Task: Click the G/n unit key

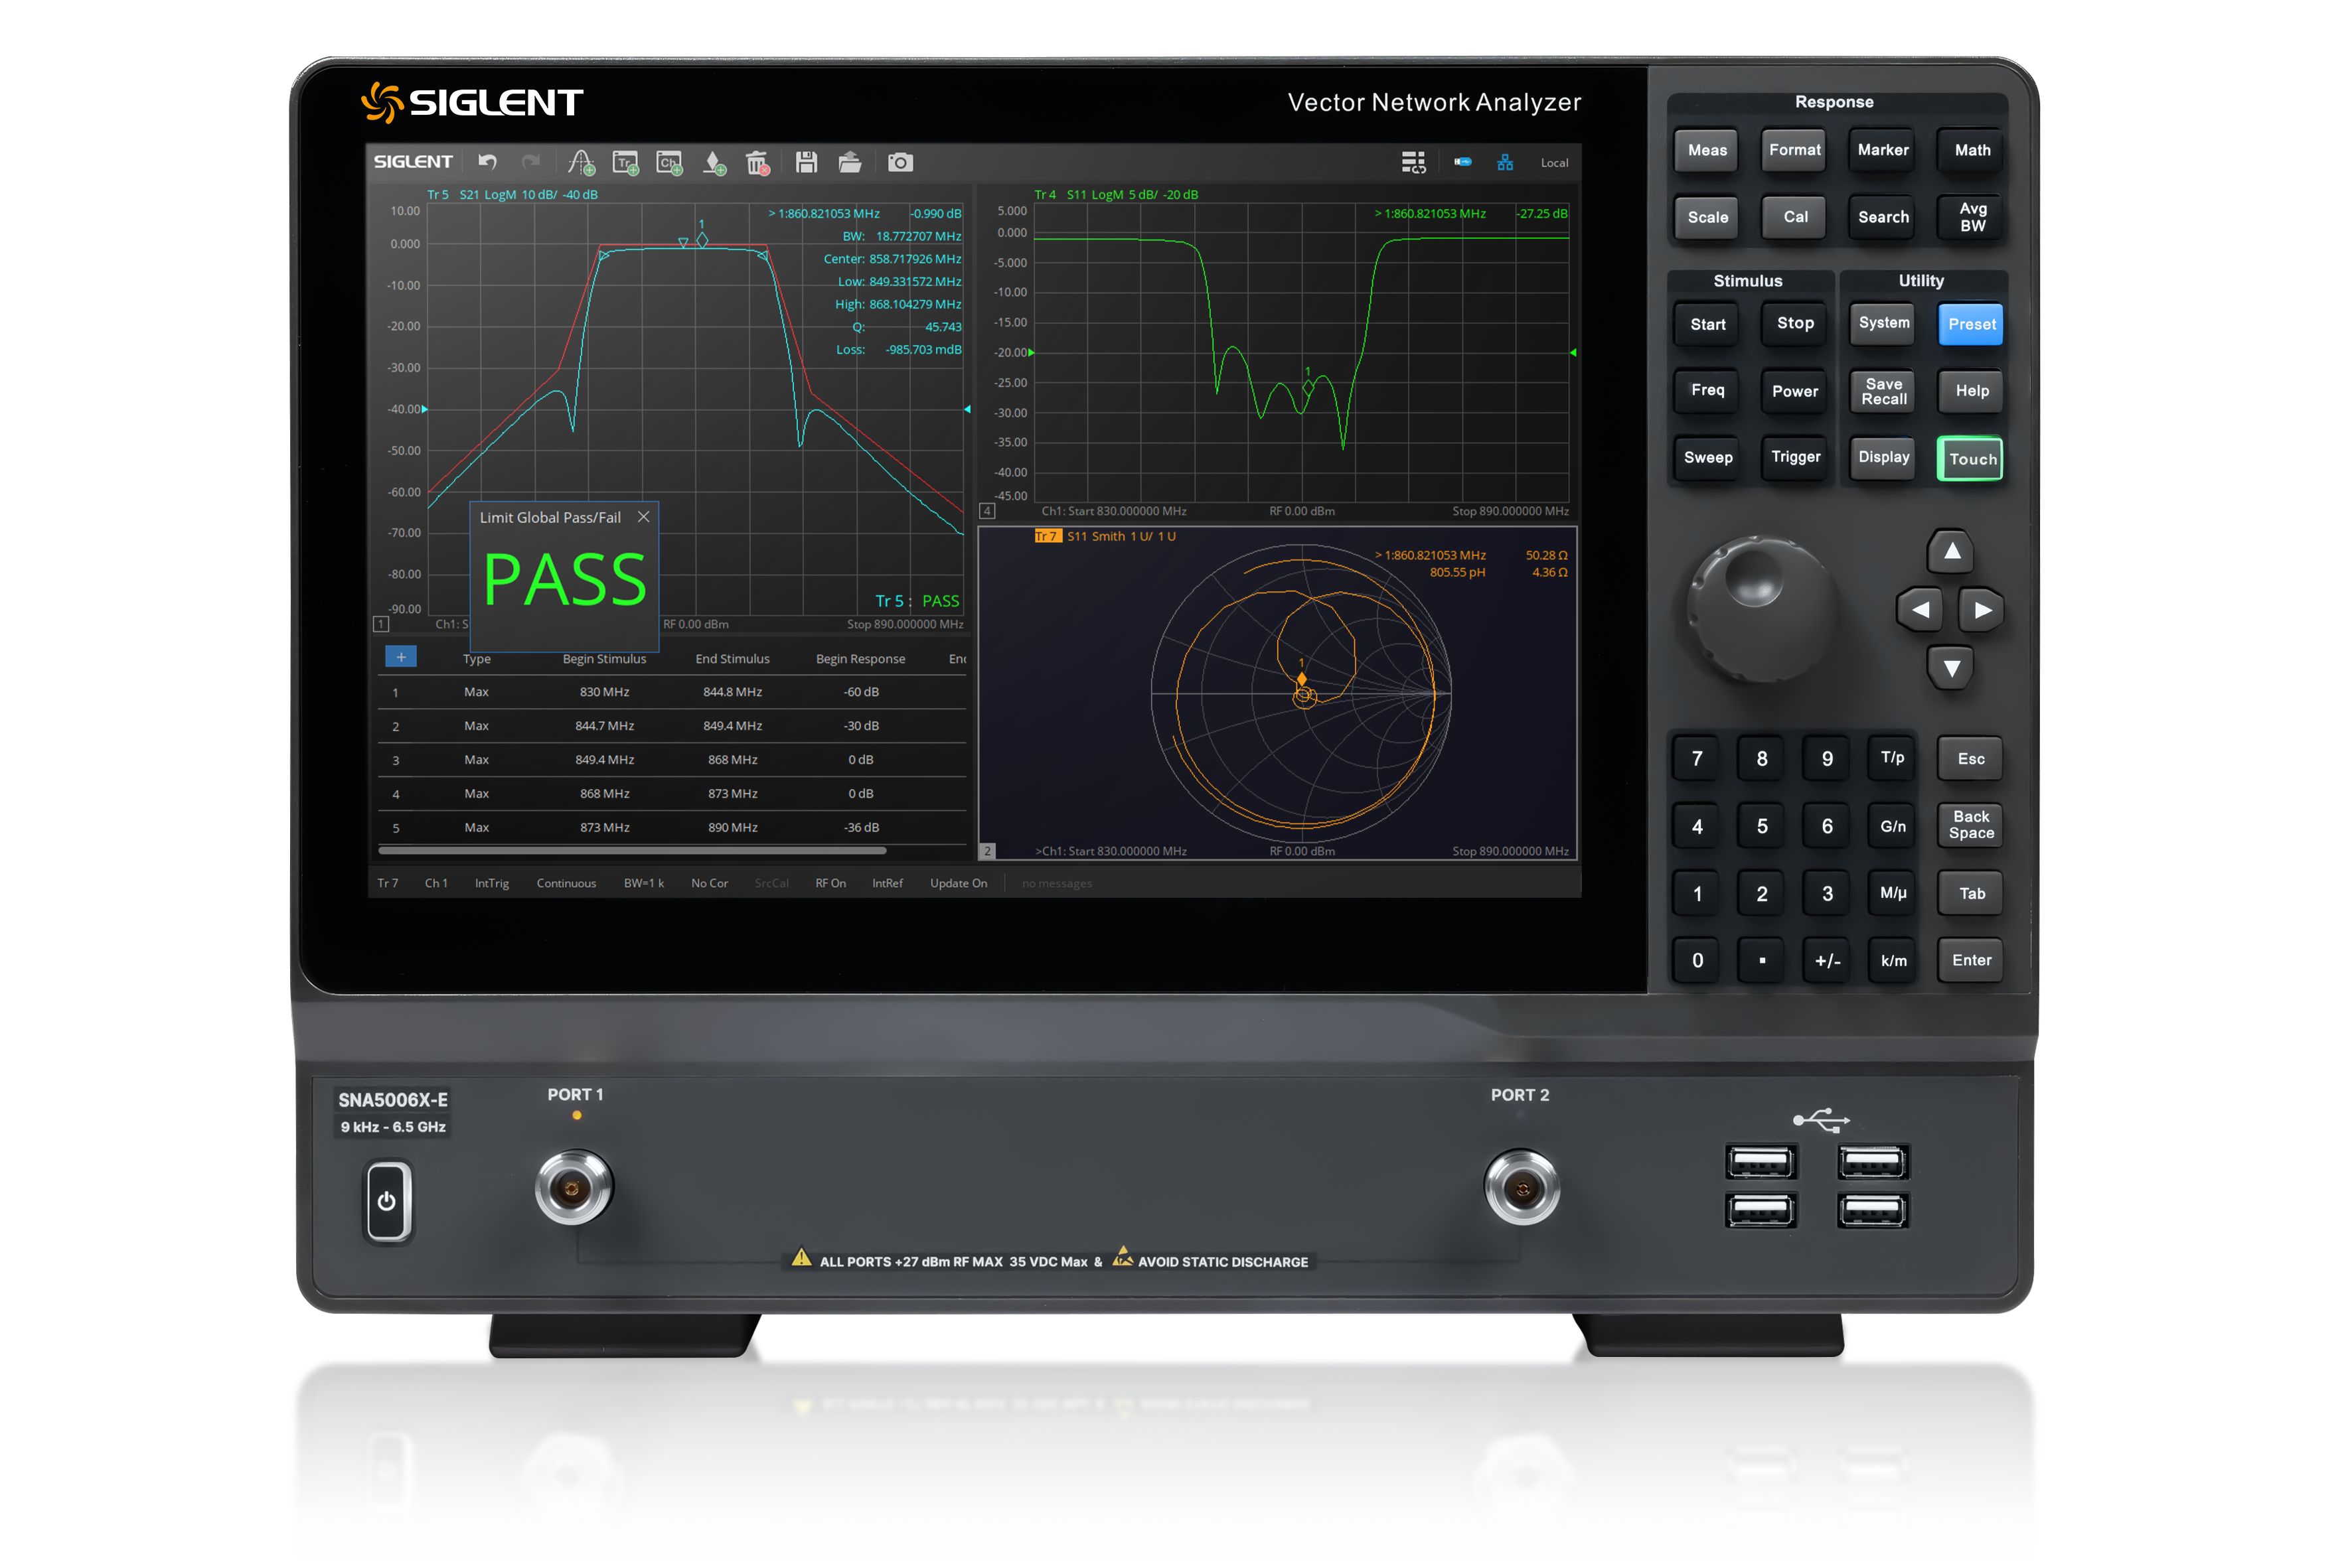Action: (1892, 826)
